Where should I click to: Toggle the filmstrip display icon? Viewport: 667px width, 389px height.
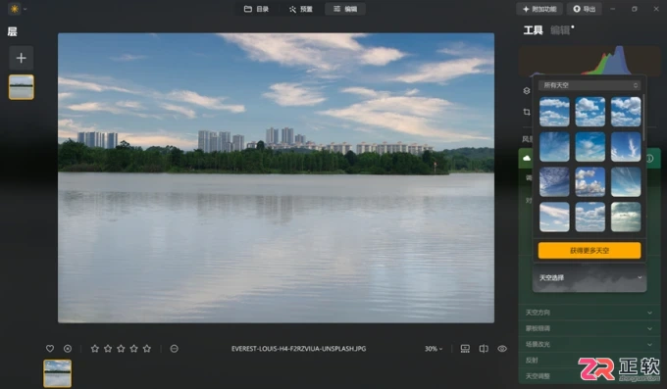coord(465,349)
